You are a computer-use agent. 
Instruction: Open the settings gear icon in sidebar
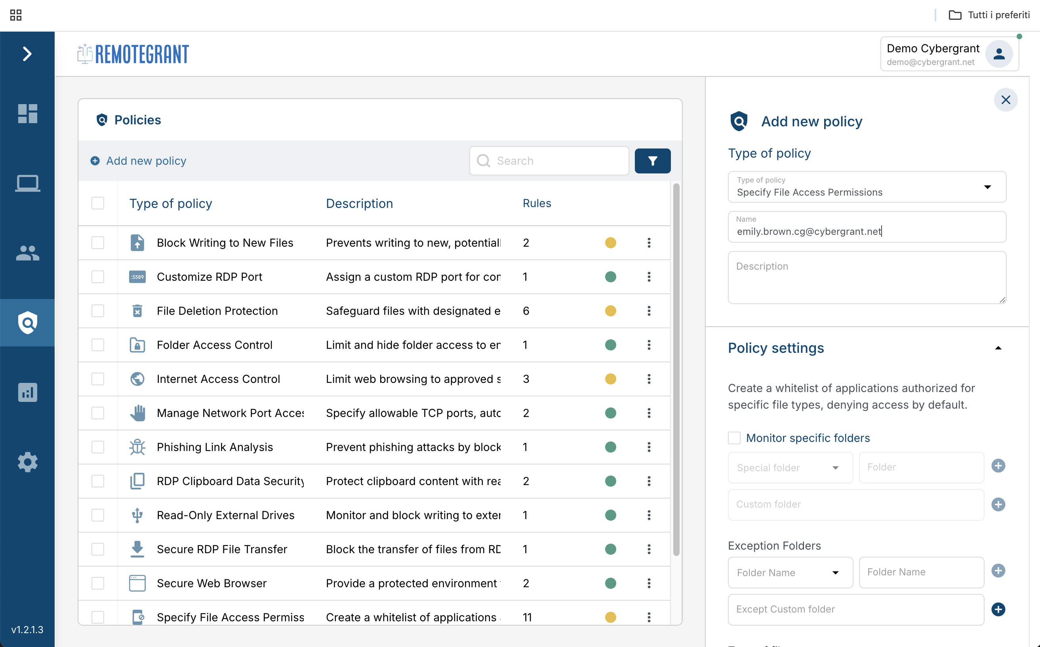click(x=27, y=462)
